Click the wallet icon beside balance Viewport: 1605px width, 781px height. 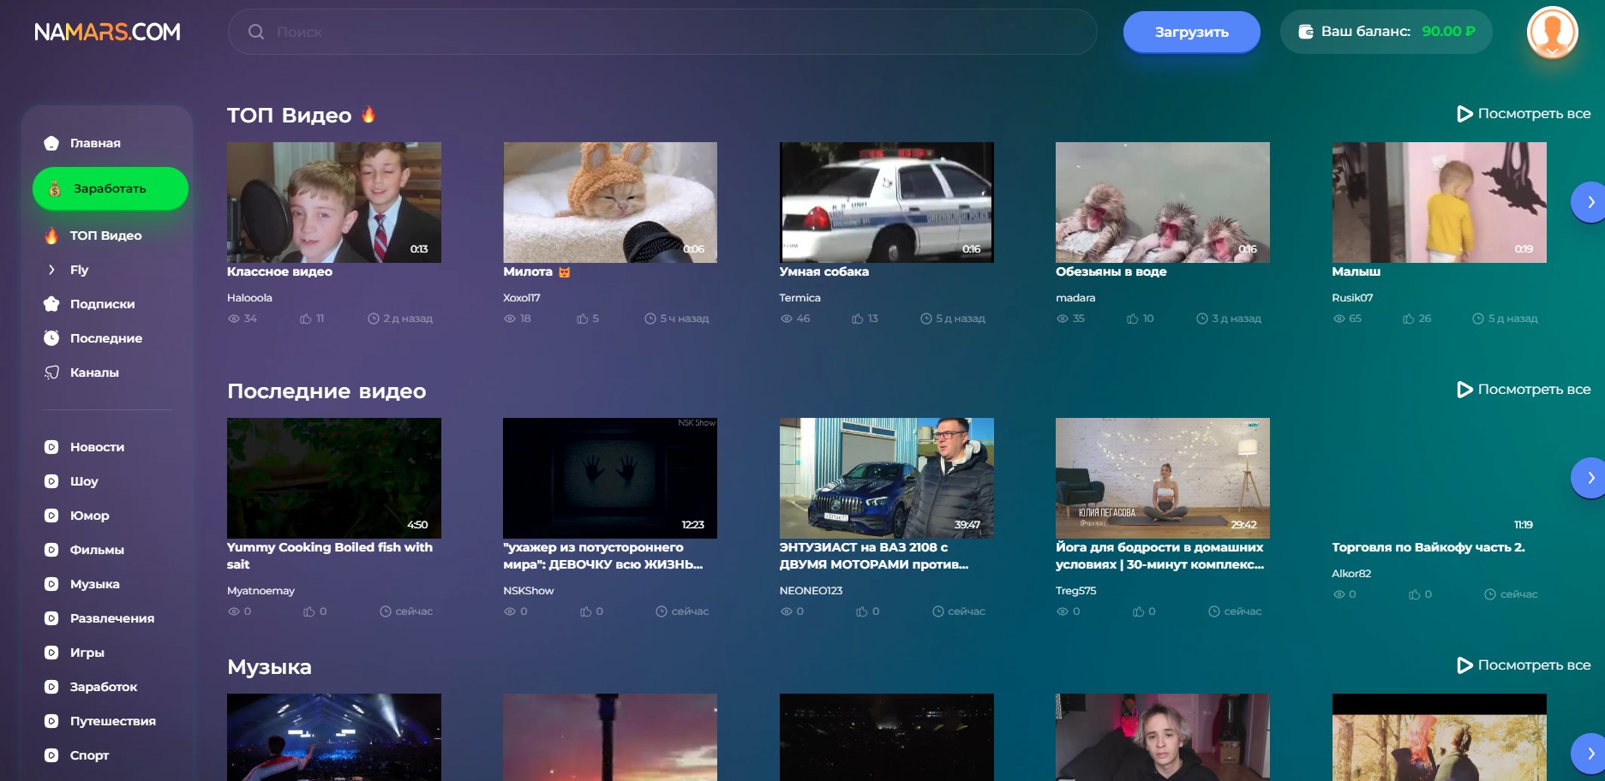[1305, 32]
